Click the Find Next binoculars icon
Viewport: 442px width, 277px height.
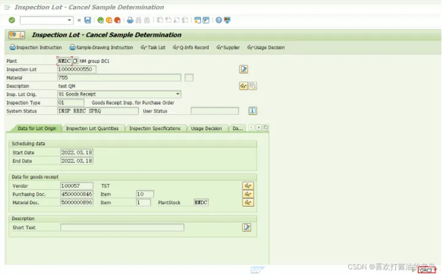click(147, 20)
